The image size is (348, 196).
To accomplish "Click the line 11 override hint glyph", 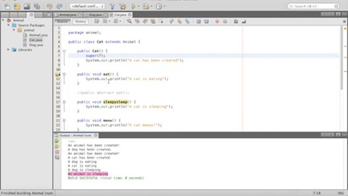I will (57, 75).
